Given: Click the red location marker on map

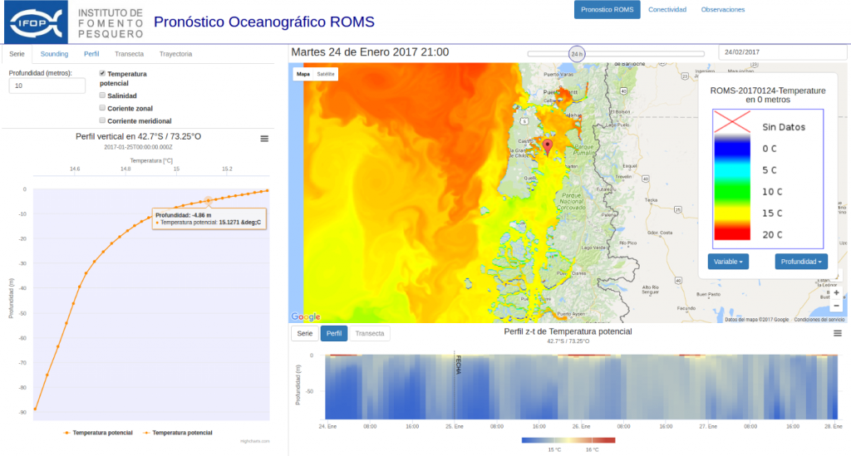Looking at the screenshot, I should tap(547, 148).
